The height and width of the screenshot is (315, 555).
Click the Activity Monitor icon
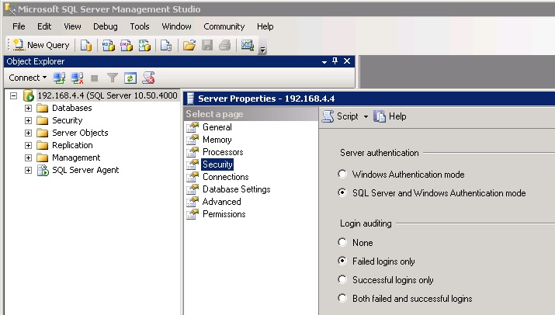point(248,45)
